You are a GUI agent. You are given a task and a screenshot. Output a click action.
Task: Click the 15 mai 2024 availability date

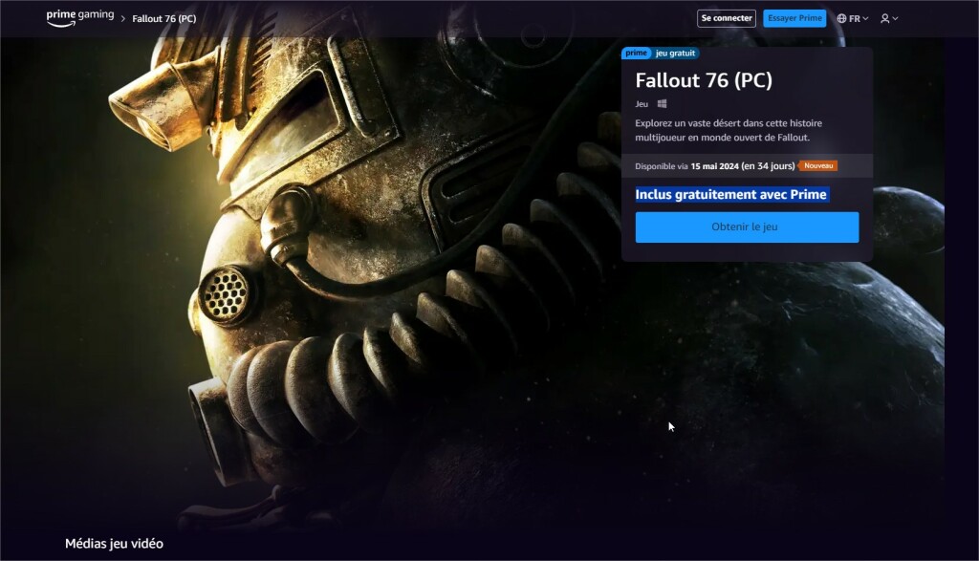coord(714,166)
